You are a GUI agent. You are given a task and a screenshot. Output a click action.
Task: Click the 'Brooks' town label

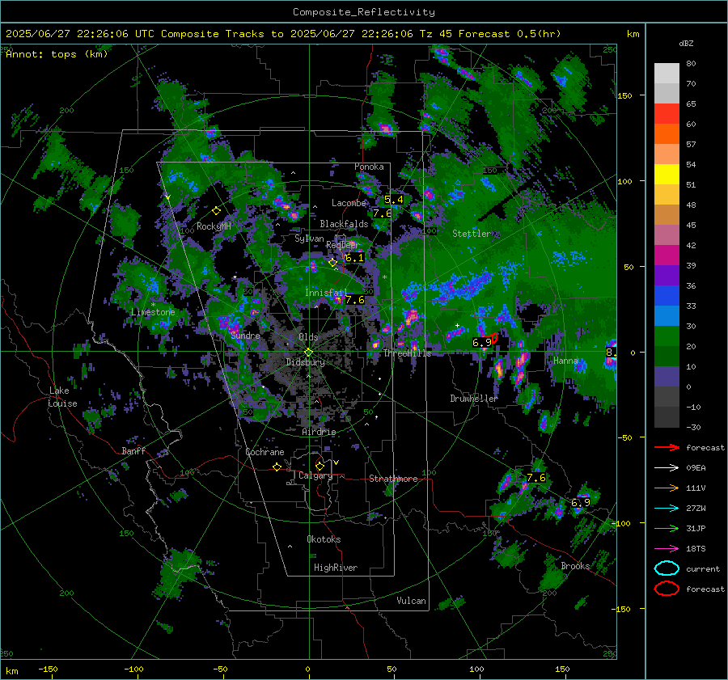point(575,566)
